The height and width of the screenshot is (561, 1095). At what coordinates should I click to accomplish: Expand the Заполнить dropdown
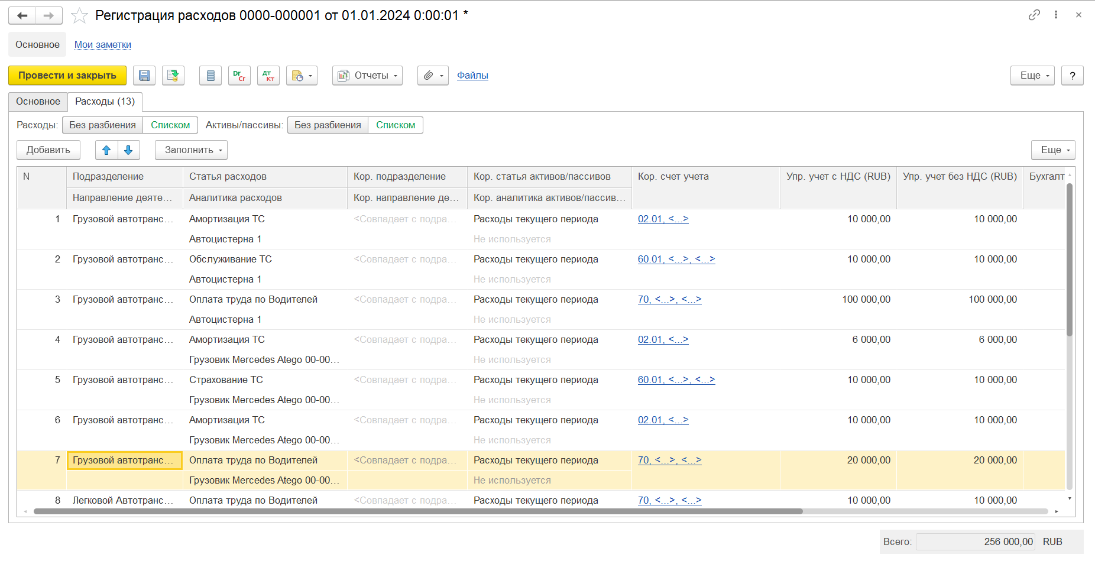click(x=191, y=150)
